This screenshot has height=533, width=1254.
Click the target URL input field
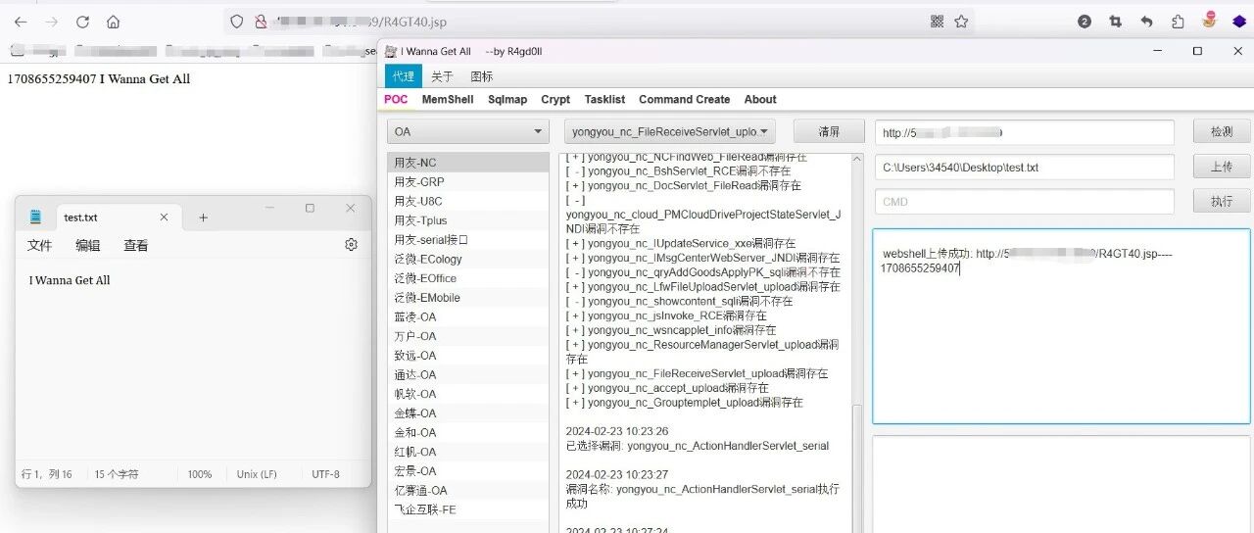[1024, 132]
